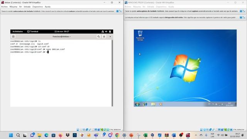Open GNOME Actividades overview
Screen dimensions: 247x139
click(x=18, y=32)
